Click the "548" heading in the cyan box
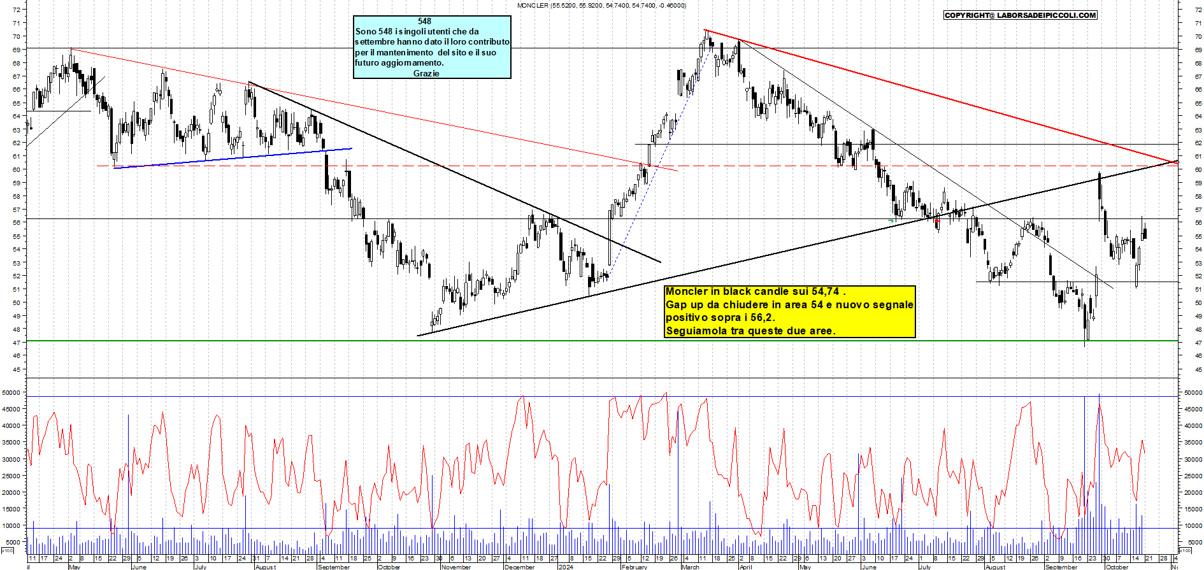 pyautogui.click(x=424, y=21)
